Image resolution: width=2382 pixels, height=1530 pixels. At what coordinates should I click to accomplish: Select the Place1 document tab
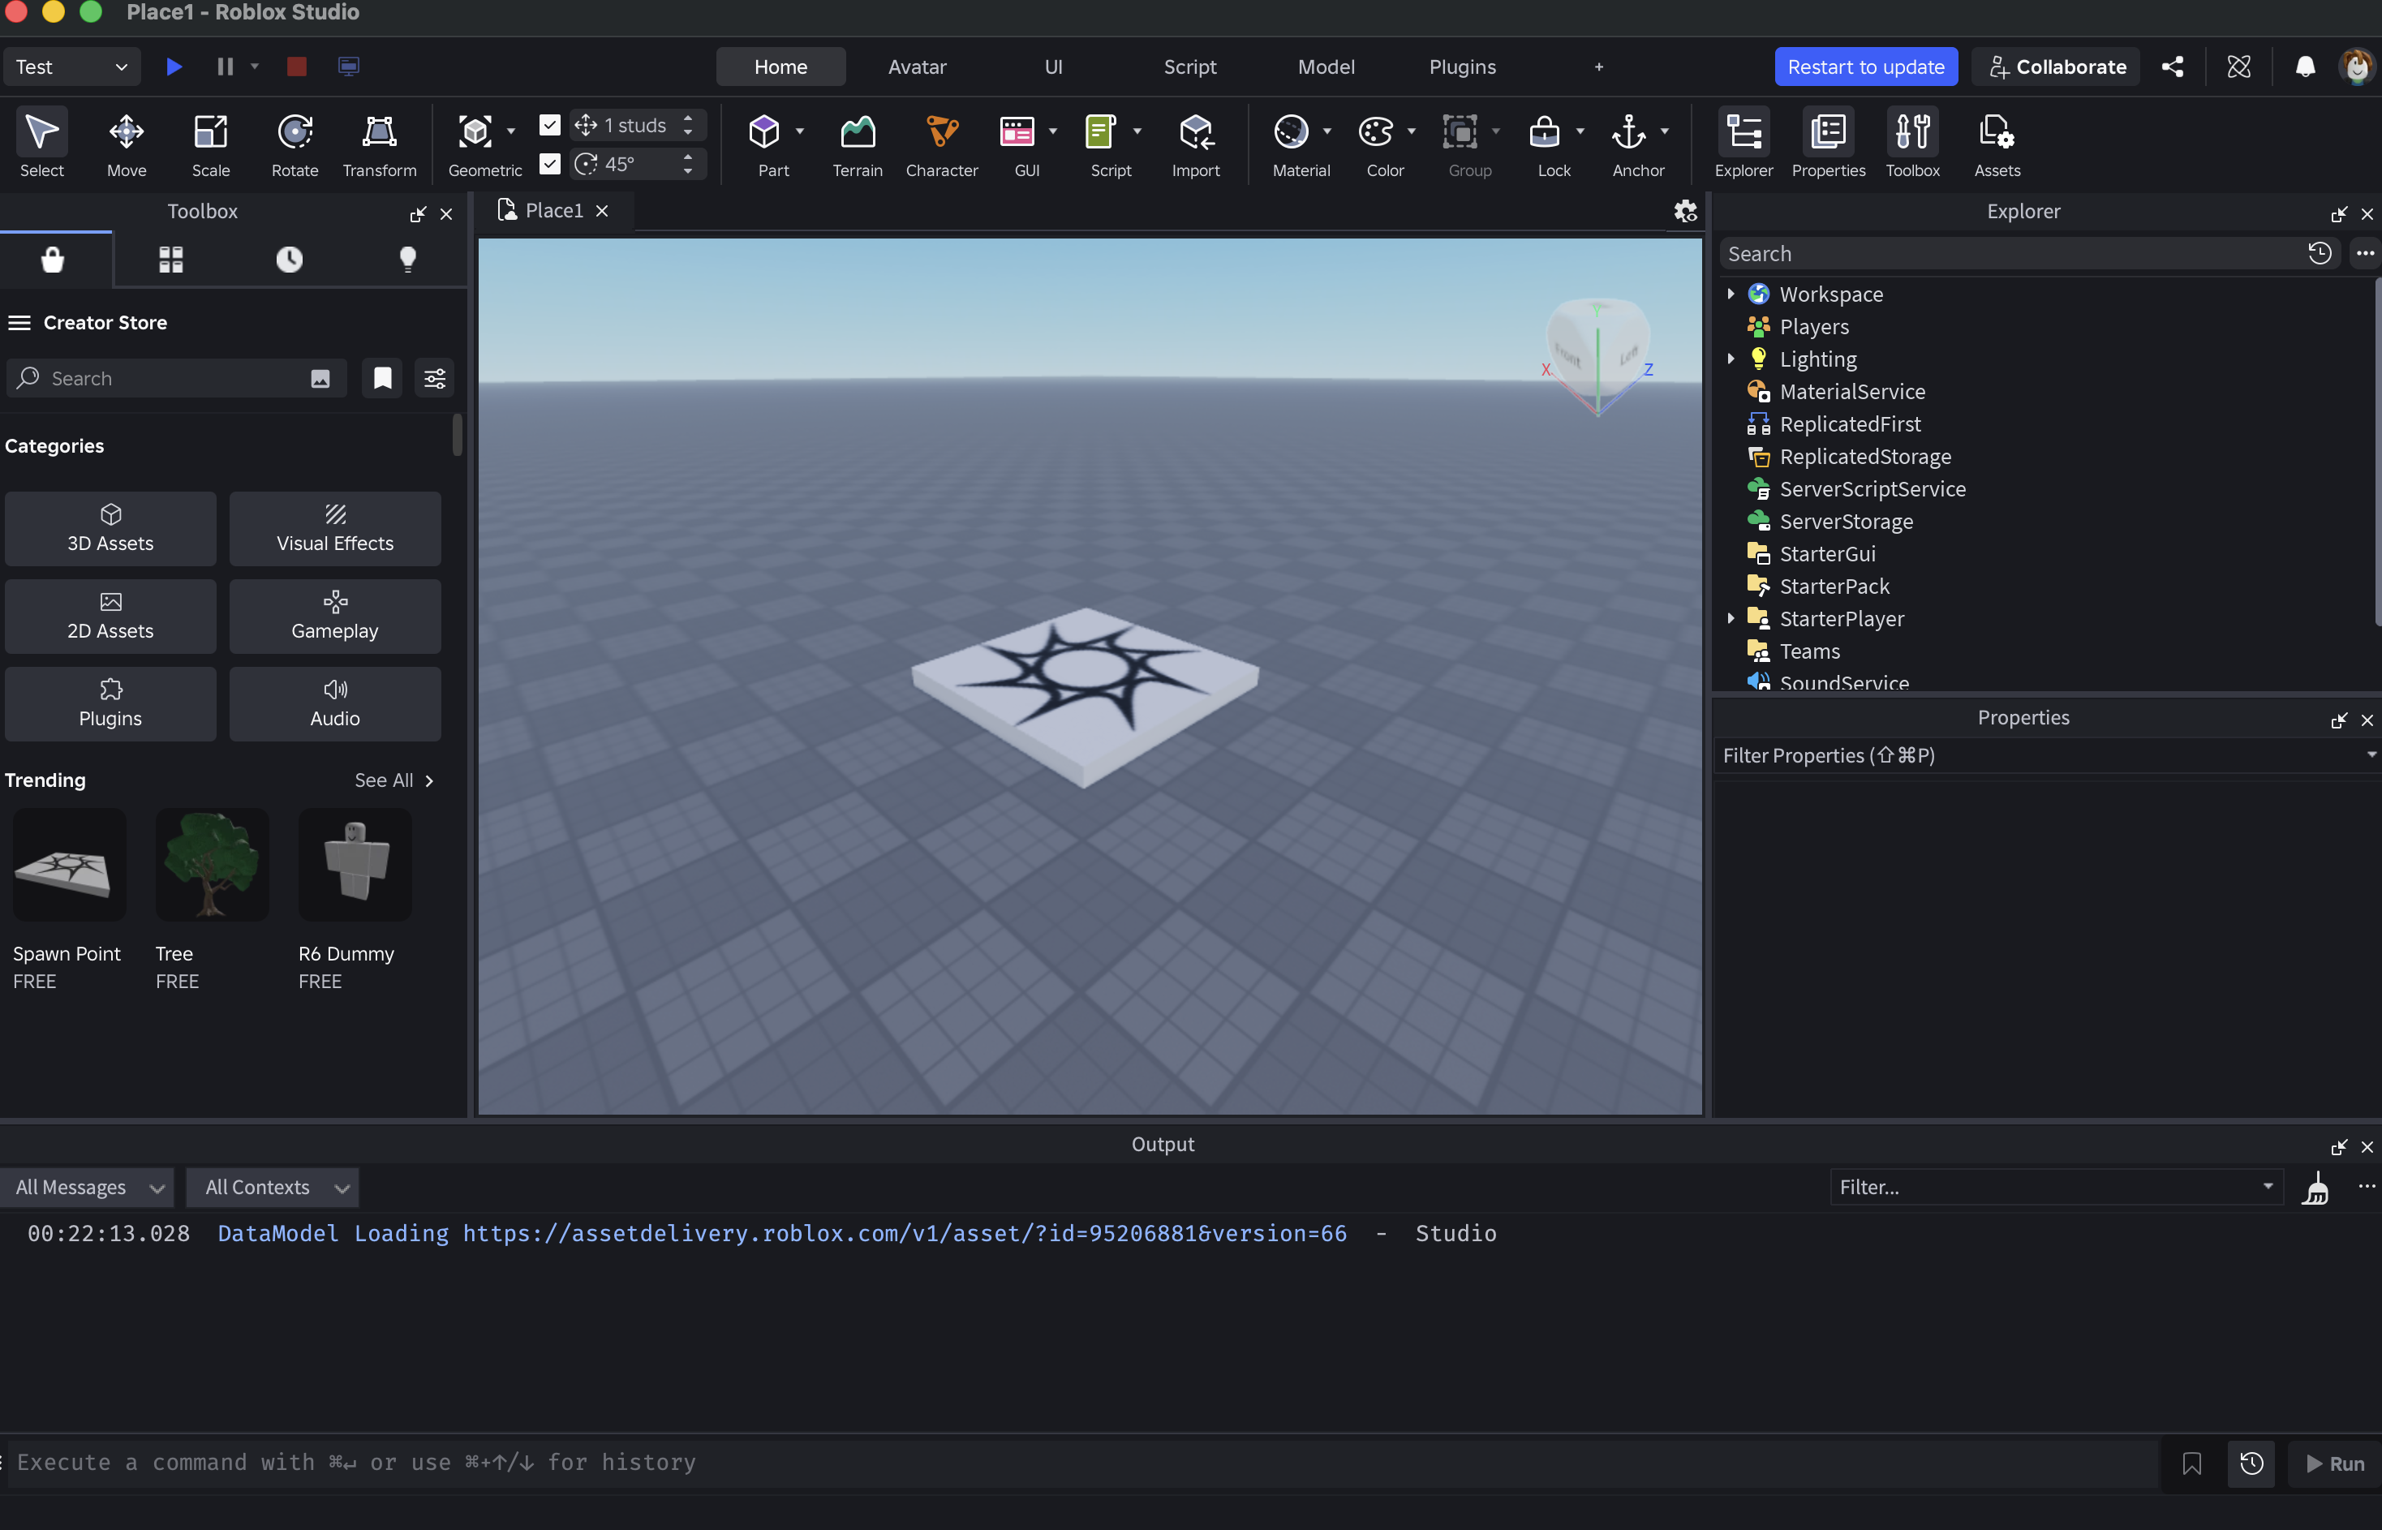554,211
